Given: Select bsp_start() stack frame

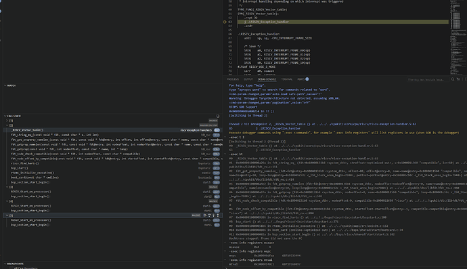Looking at the screenshot, I should [20, 168].
